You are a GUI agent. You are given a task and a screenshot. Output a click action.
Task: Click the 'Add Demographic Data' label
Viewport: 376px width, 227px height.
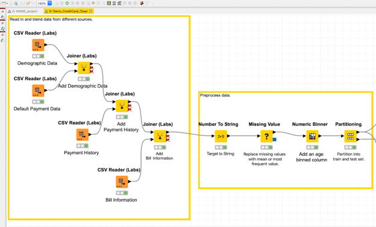tap(83, 86)
